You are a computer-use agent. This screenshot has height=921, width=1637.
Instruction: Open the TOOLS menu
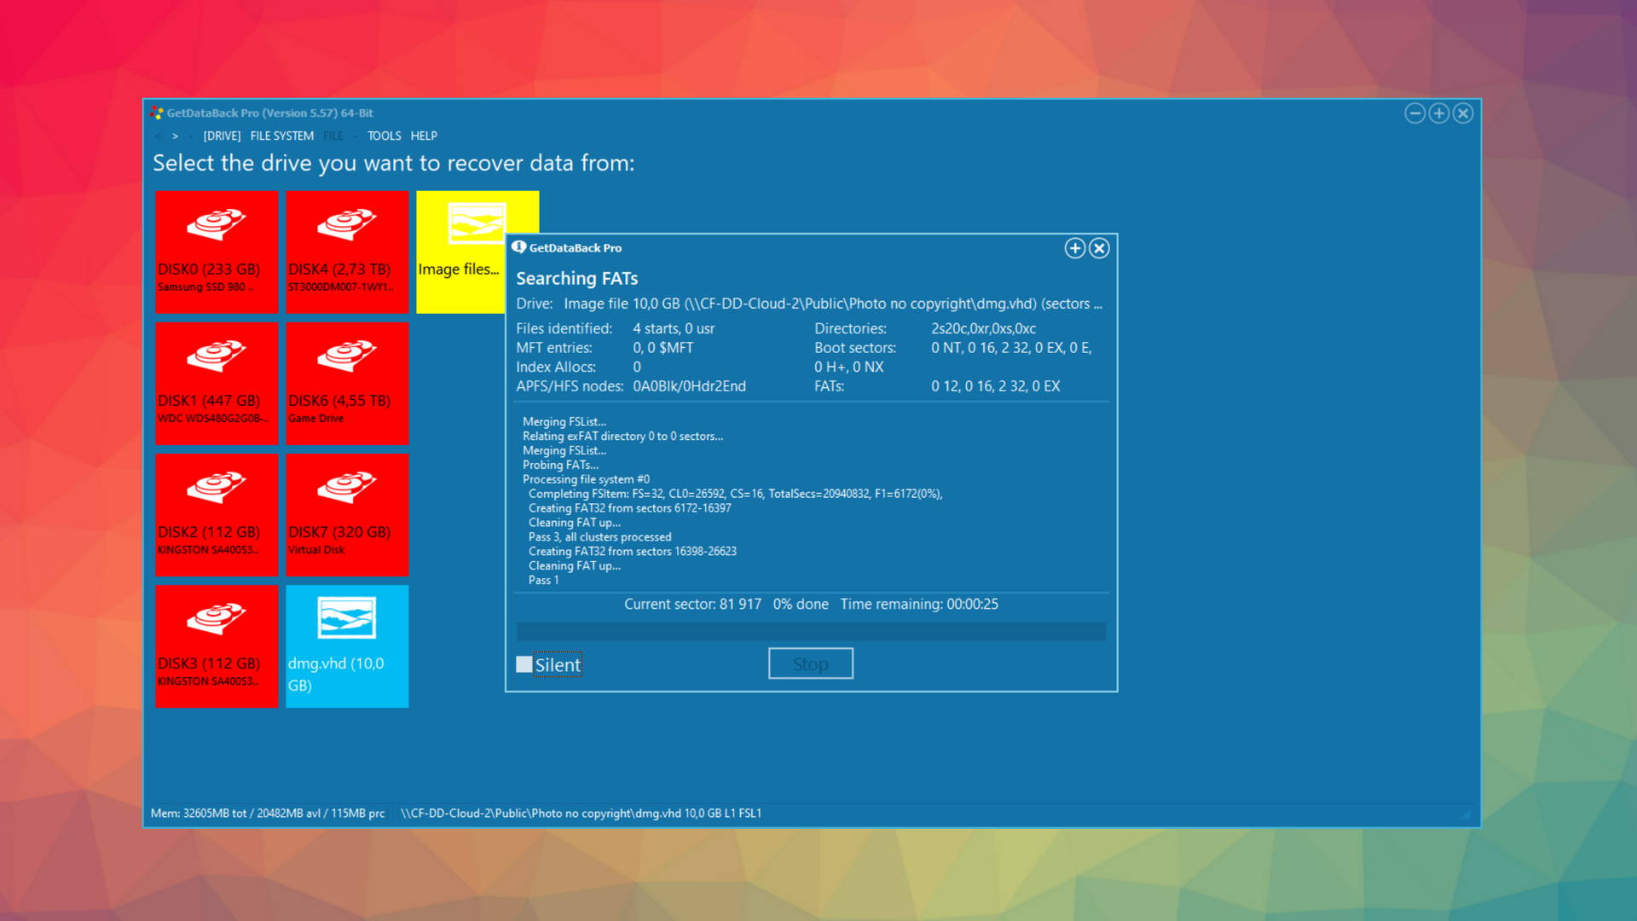point(384,136)
